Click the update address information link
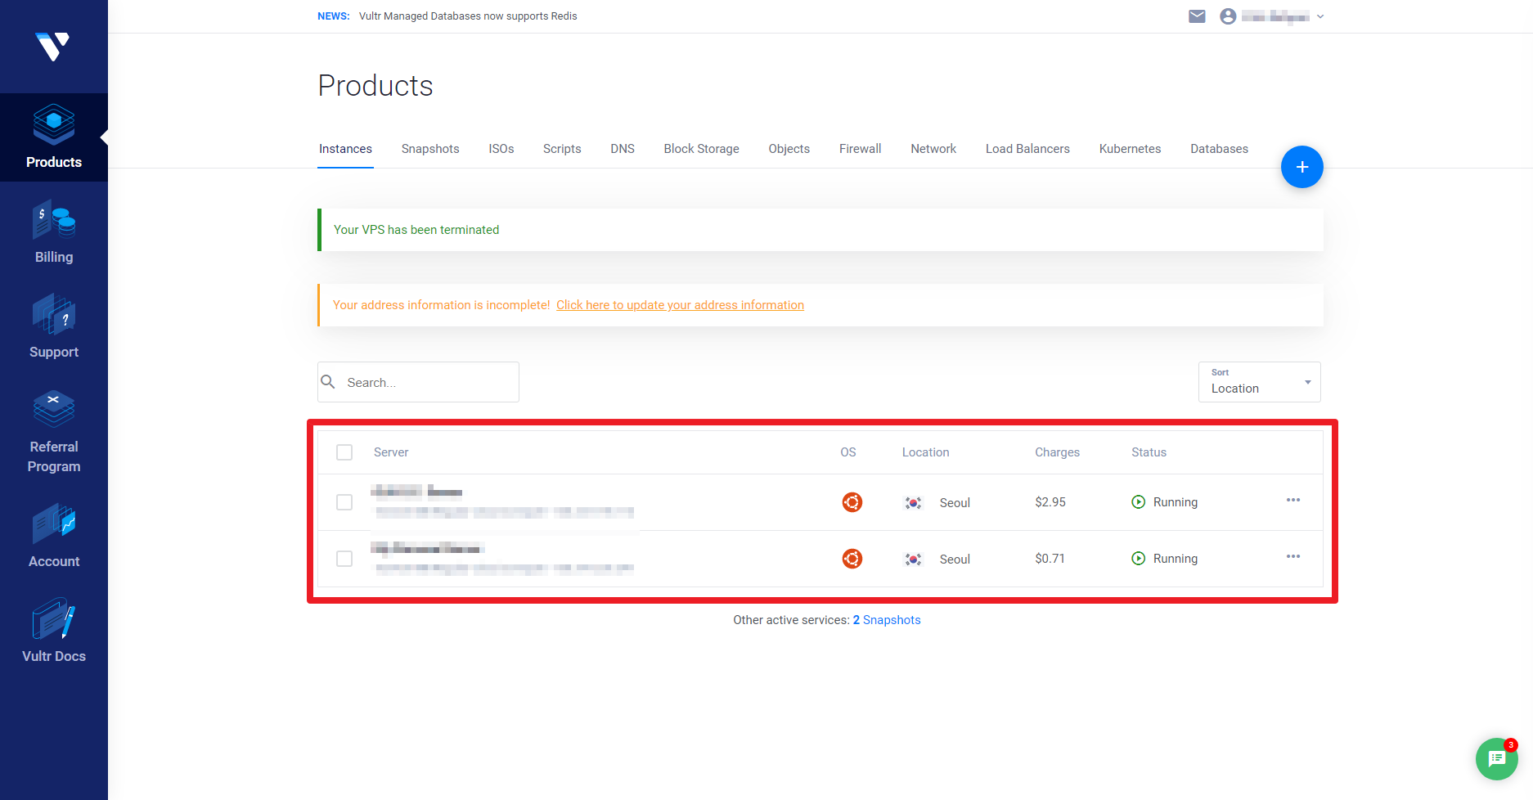1533x800 pixels. (680, 305)
